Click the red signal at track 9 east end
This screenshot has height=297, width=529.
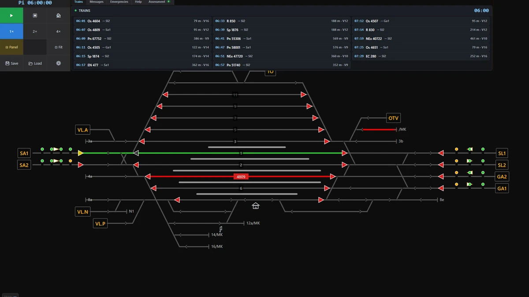(x=309, y=106)
